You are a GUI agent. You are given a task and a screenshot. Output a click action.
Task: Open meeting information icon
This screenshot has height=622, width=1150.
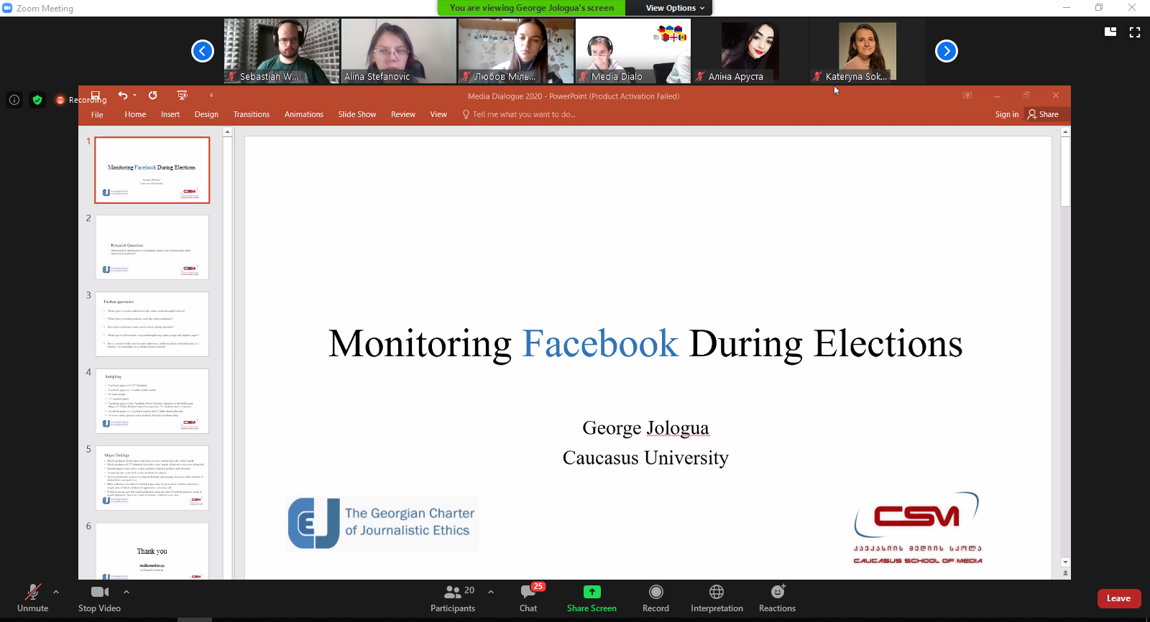coord(14,100)
